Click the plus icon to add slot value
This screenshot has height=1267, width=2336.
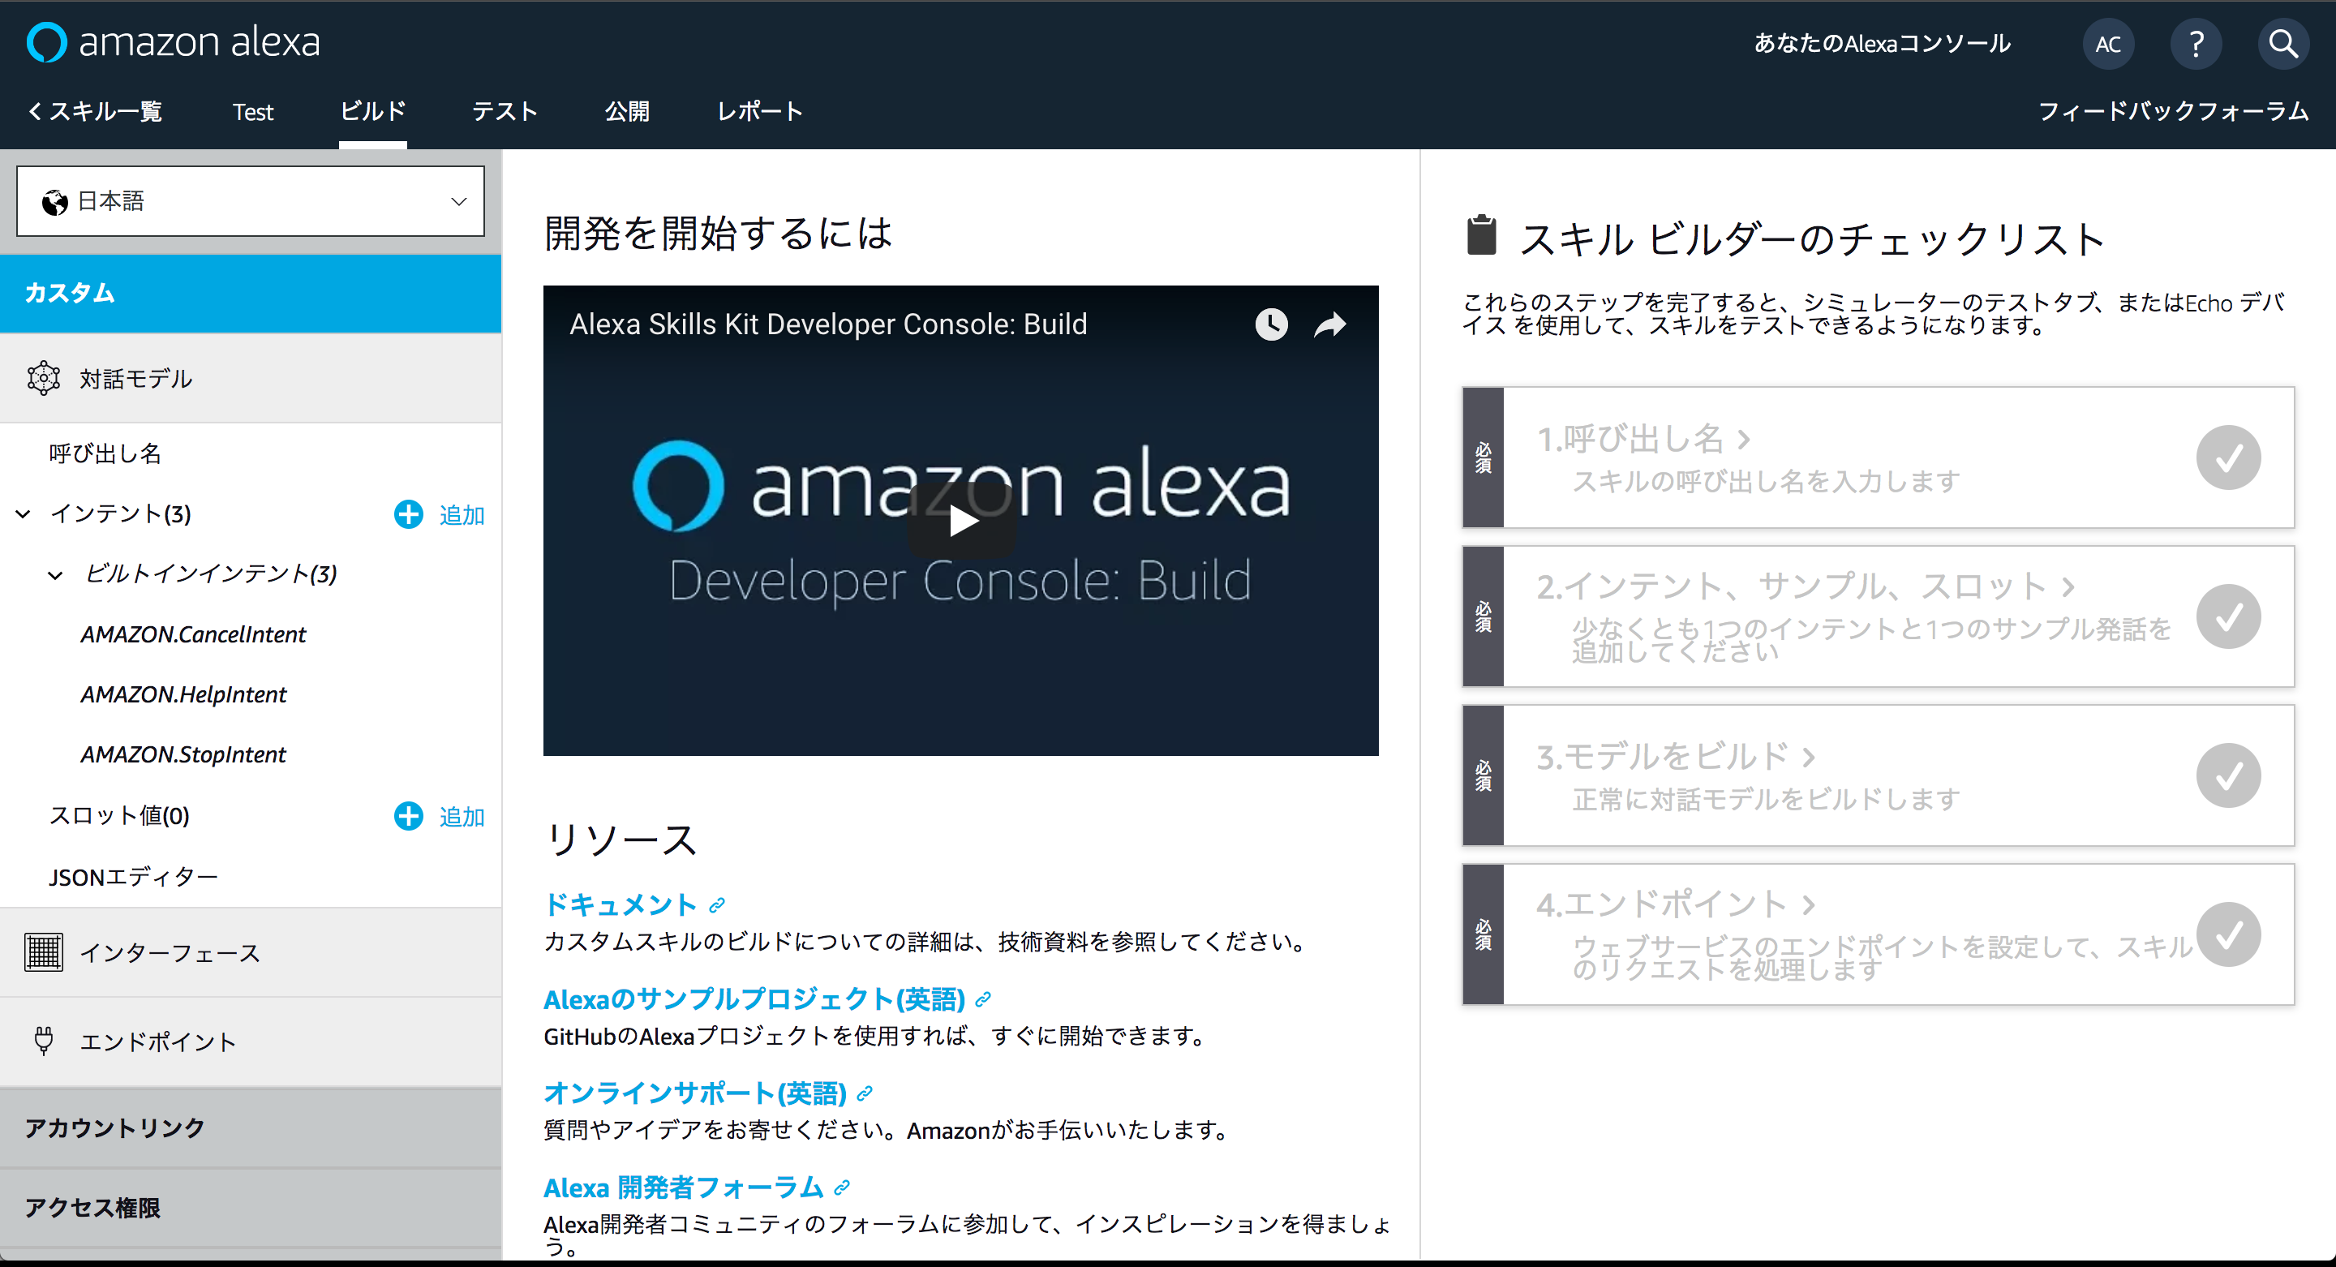coord(408,816)
